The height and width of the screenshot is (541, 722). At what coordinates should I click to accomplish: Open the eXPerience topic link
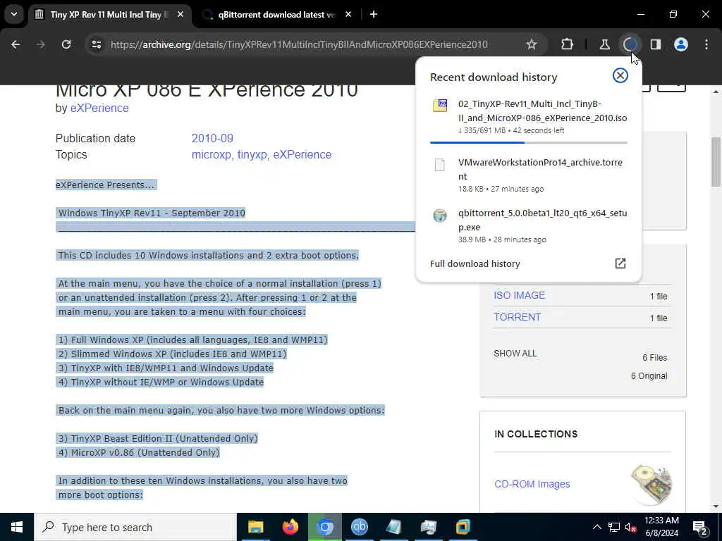[x=302, y=154]
